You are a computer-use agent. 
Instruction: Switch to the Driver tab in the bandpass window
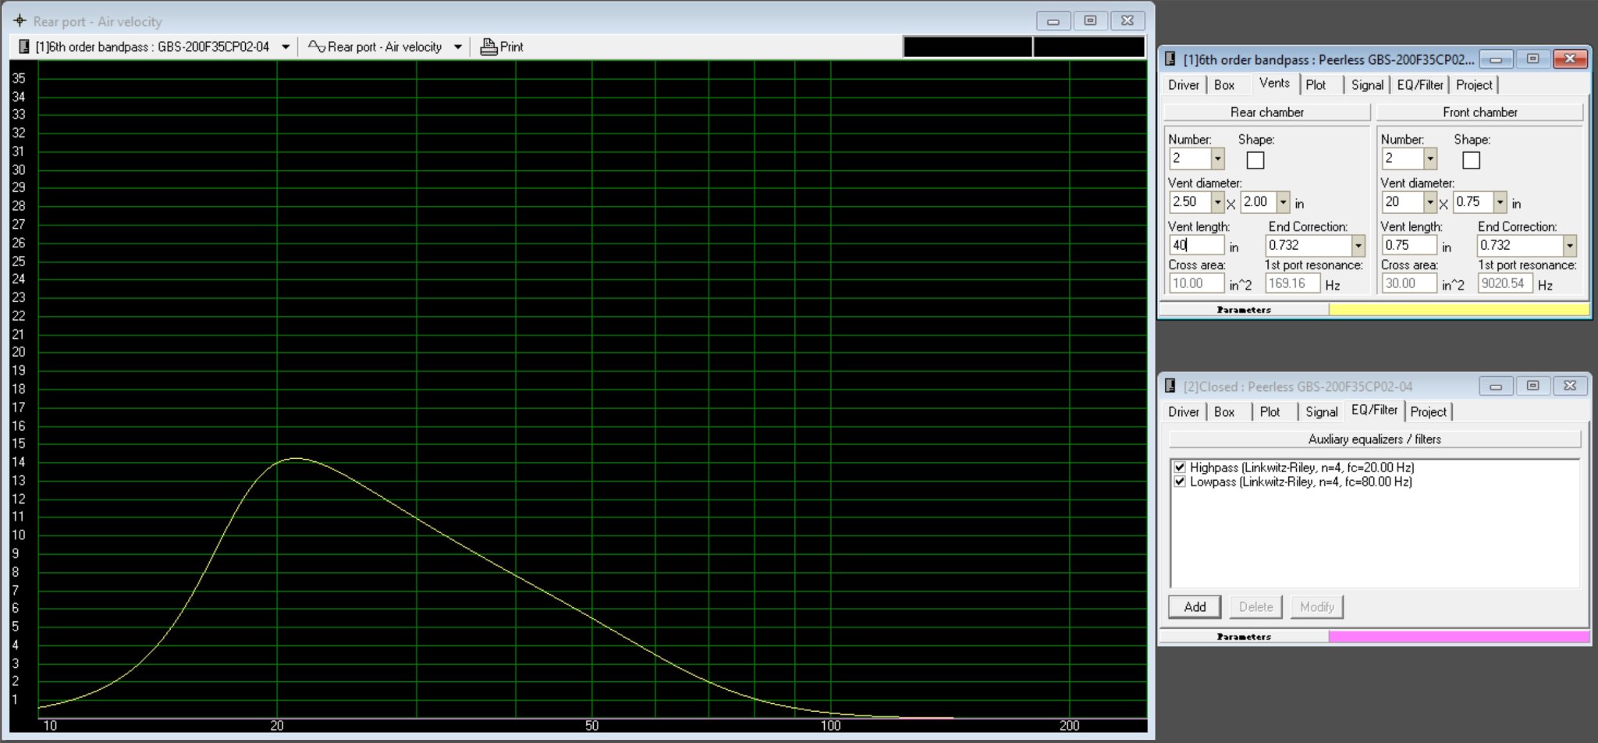1183,85
